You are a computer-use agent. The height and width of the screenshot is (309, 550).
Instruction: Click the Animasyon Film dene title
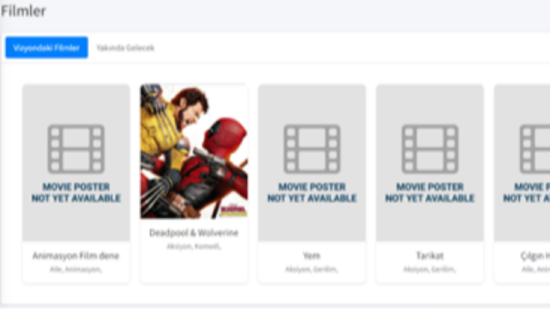tap(76, 256)
